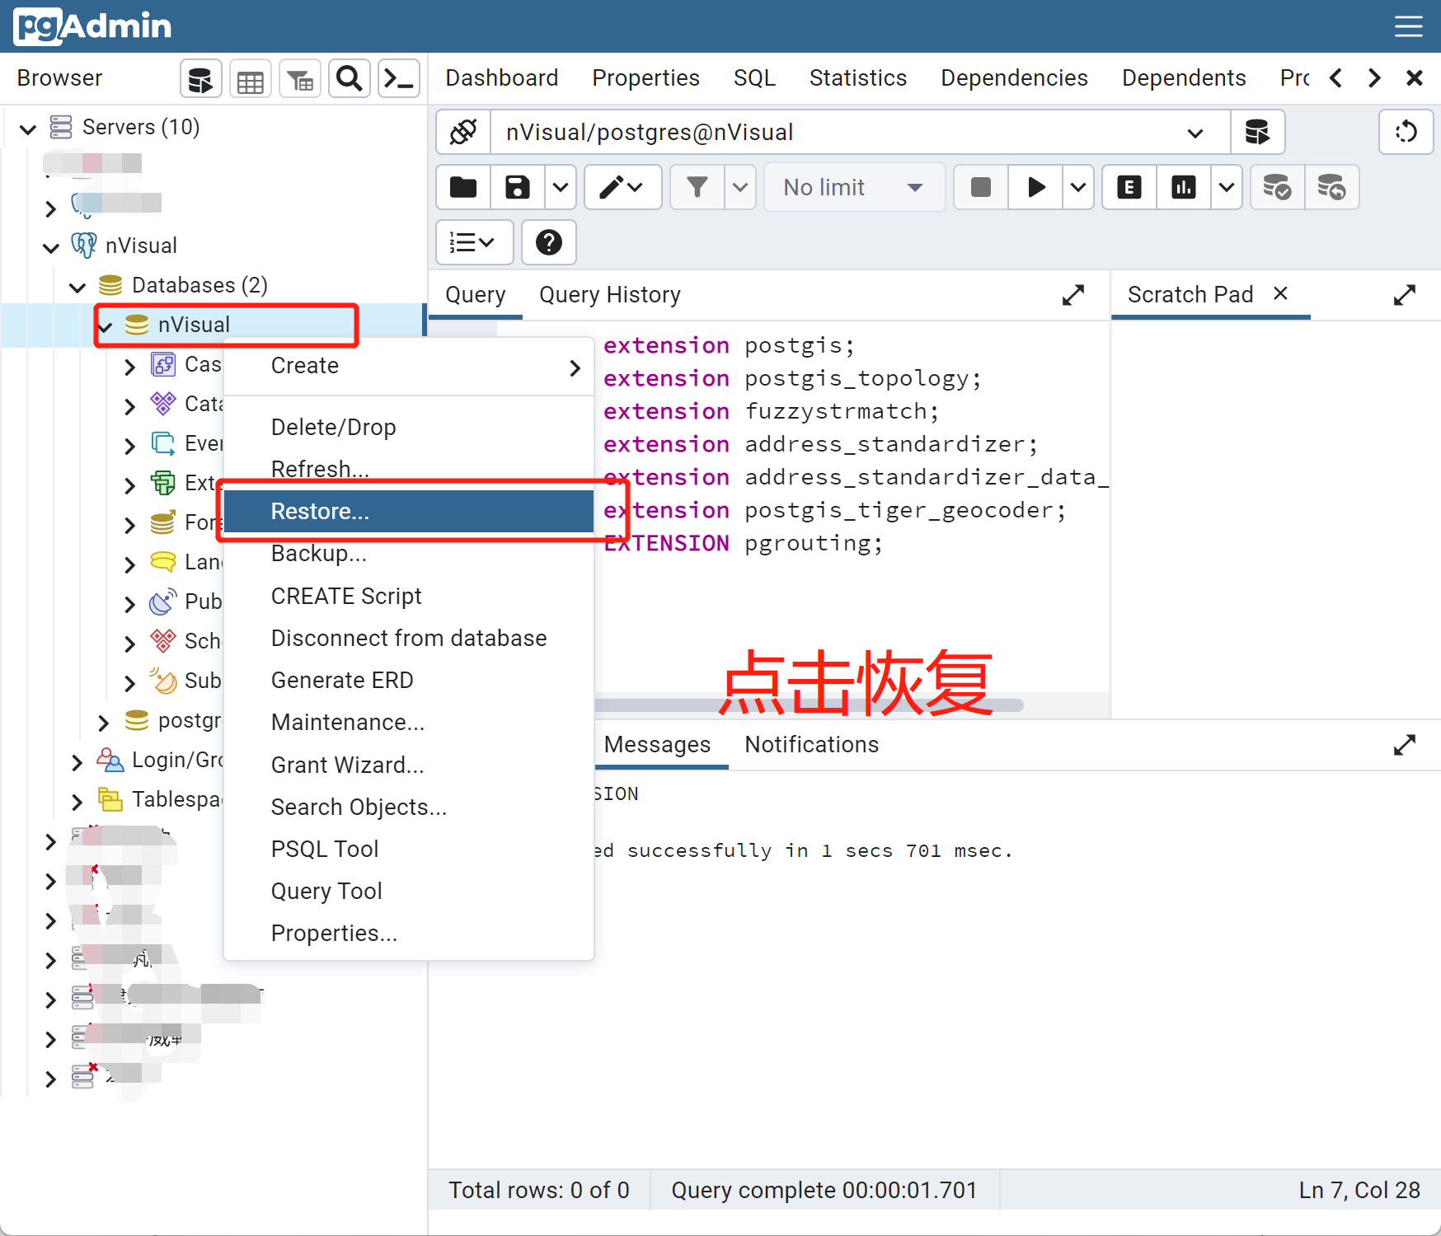
Task: Switch to the Dependencies tab
Action: click(1014, 78)
